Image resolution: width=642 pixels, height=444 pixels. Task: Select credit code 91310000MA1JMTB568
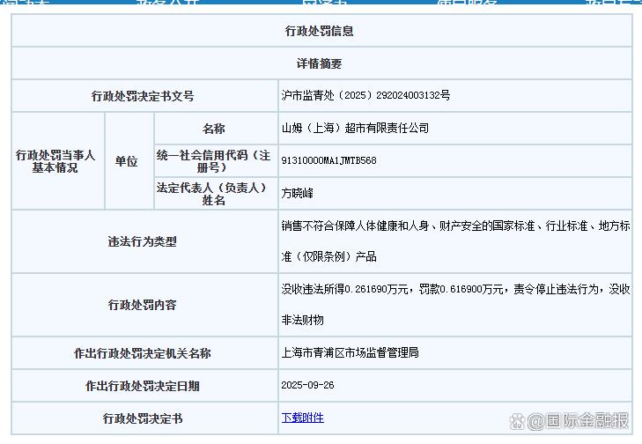tap(328, 160)
